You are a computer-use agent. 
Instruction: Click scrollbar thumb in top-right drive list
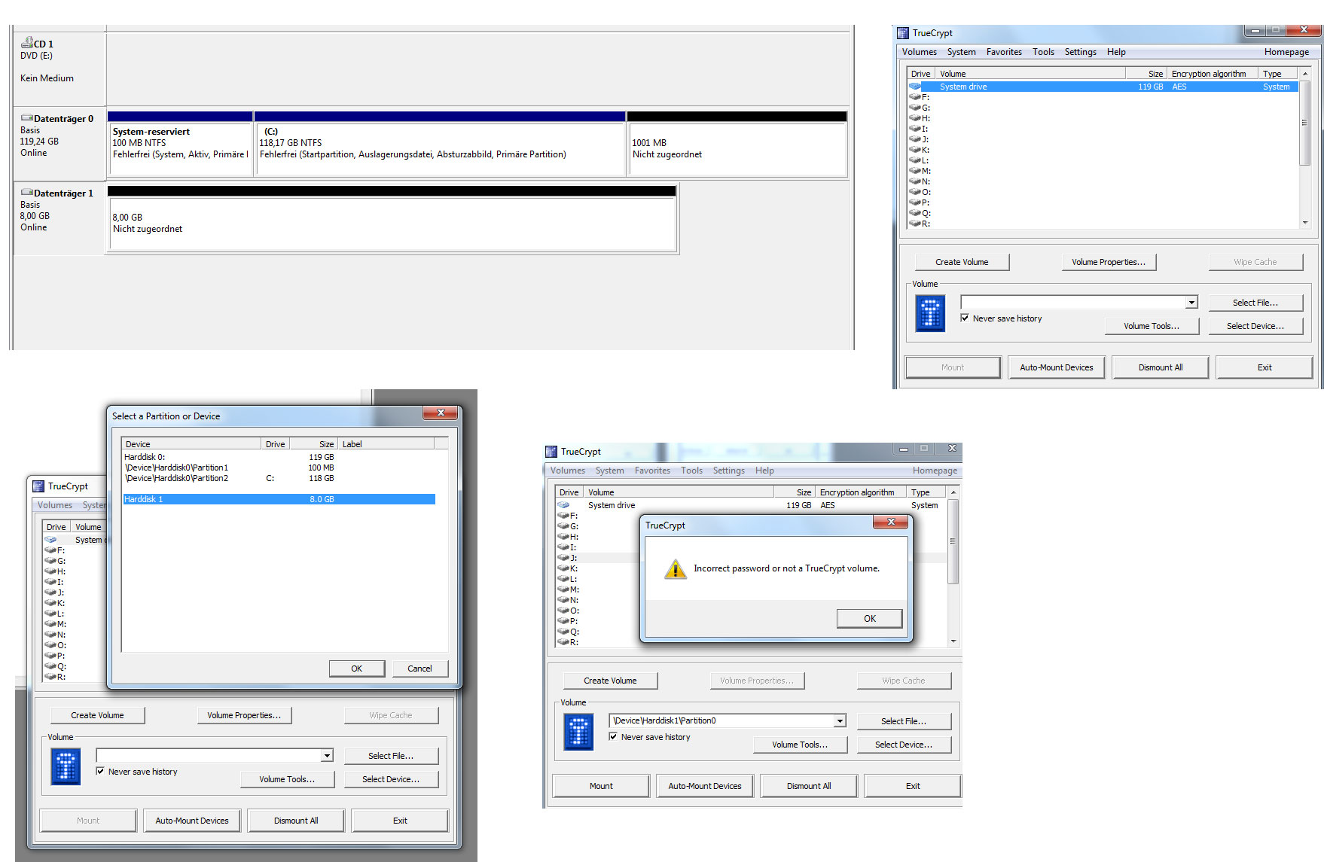pos(1304,122)
